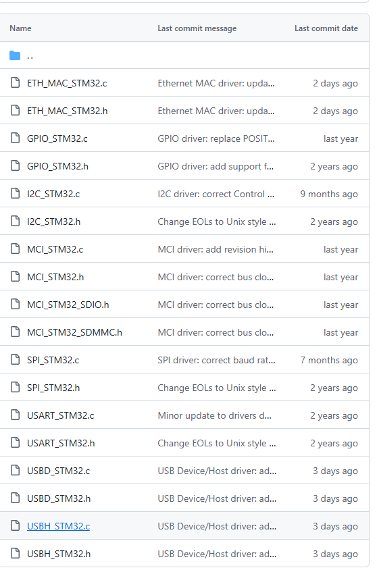Click the file icon next to MCI_STM32_SDIO.h
The width and height of the screenshot is (379, 572).
15,305
